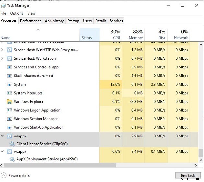Sort by the Status column header

click(89, 35)
